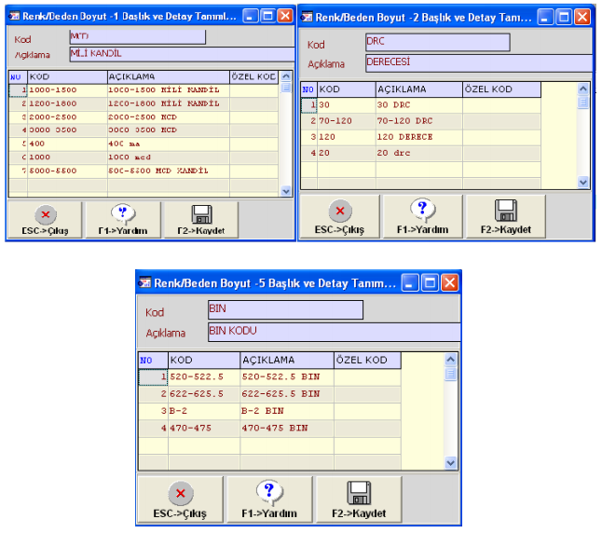
Task: Click ESC->Çıkış in the Boyut -5 window
Action: pos(181,499)
